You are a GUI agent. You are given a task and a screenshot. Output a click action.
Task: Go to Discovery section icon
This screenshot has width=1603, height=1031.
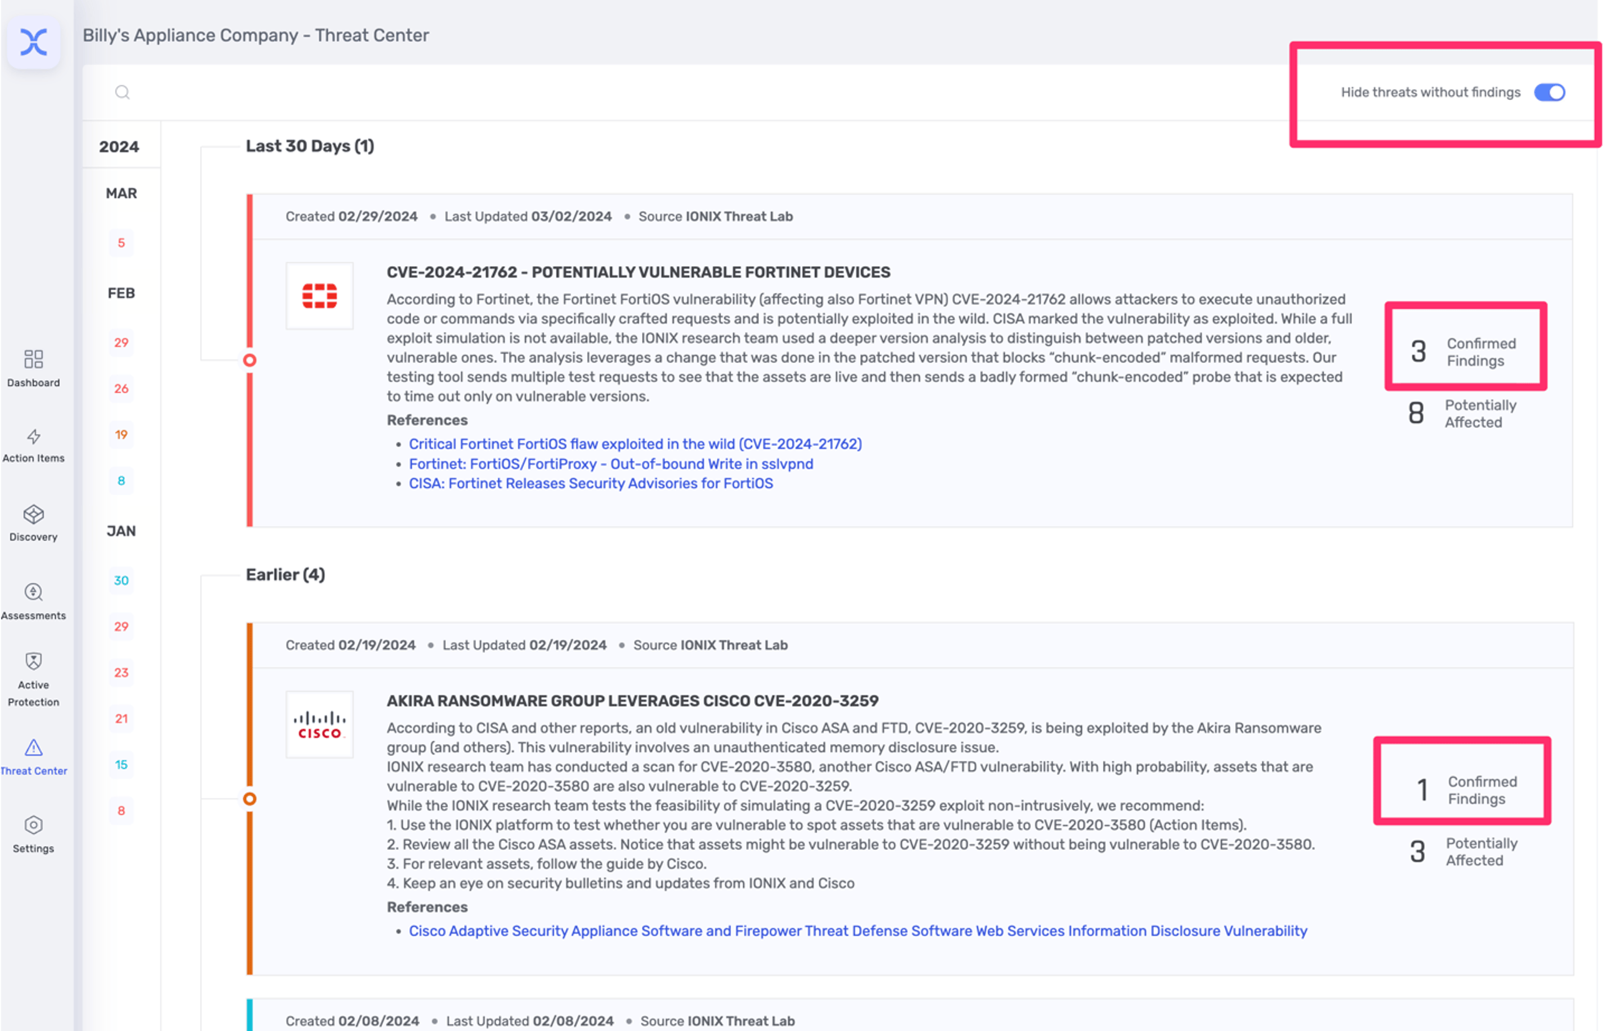34,515
